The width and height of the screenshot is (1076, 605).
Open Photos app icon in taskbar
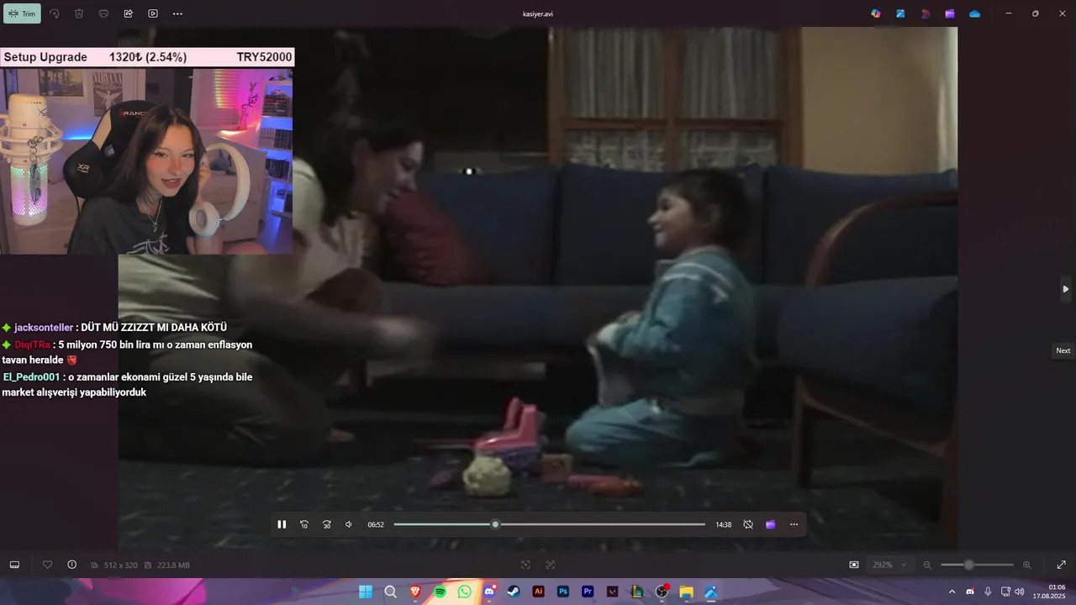coord(711,592)
